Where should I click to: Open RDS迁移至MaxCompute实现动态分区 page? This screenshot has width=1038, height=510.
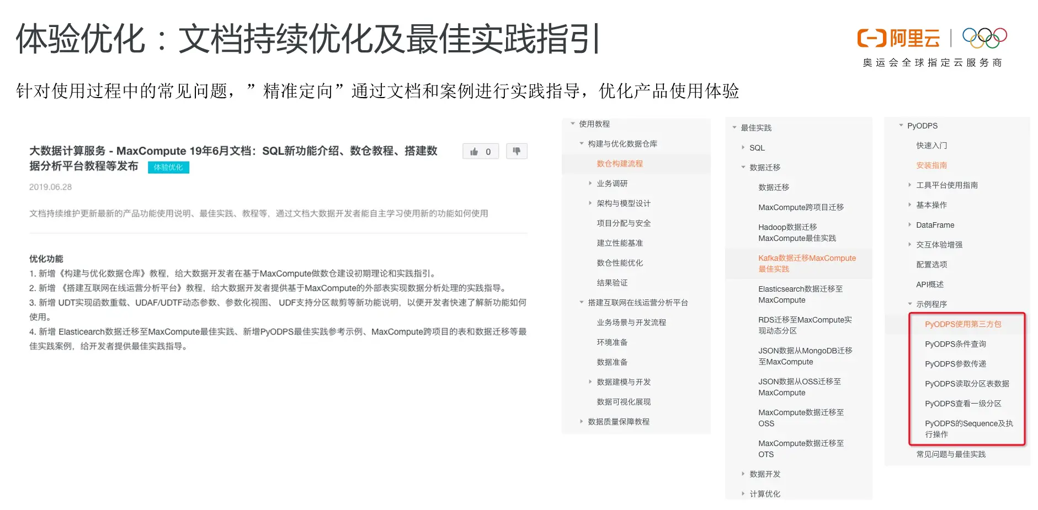coord(805,325)
